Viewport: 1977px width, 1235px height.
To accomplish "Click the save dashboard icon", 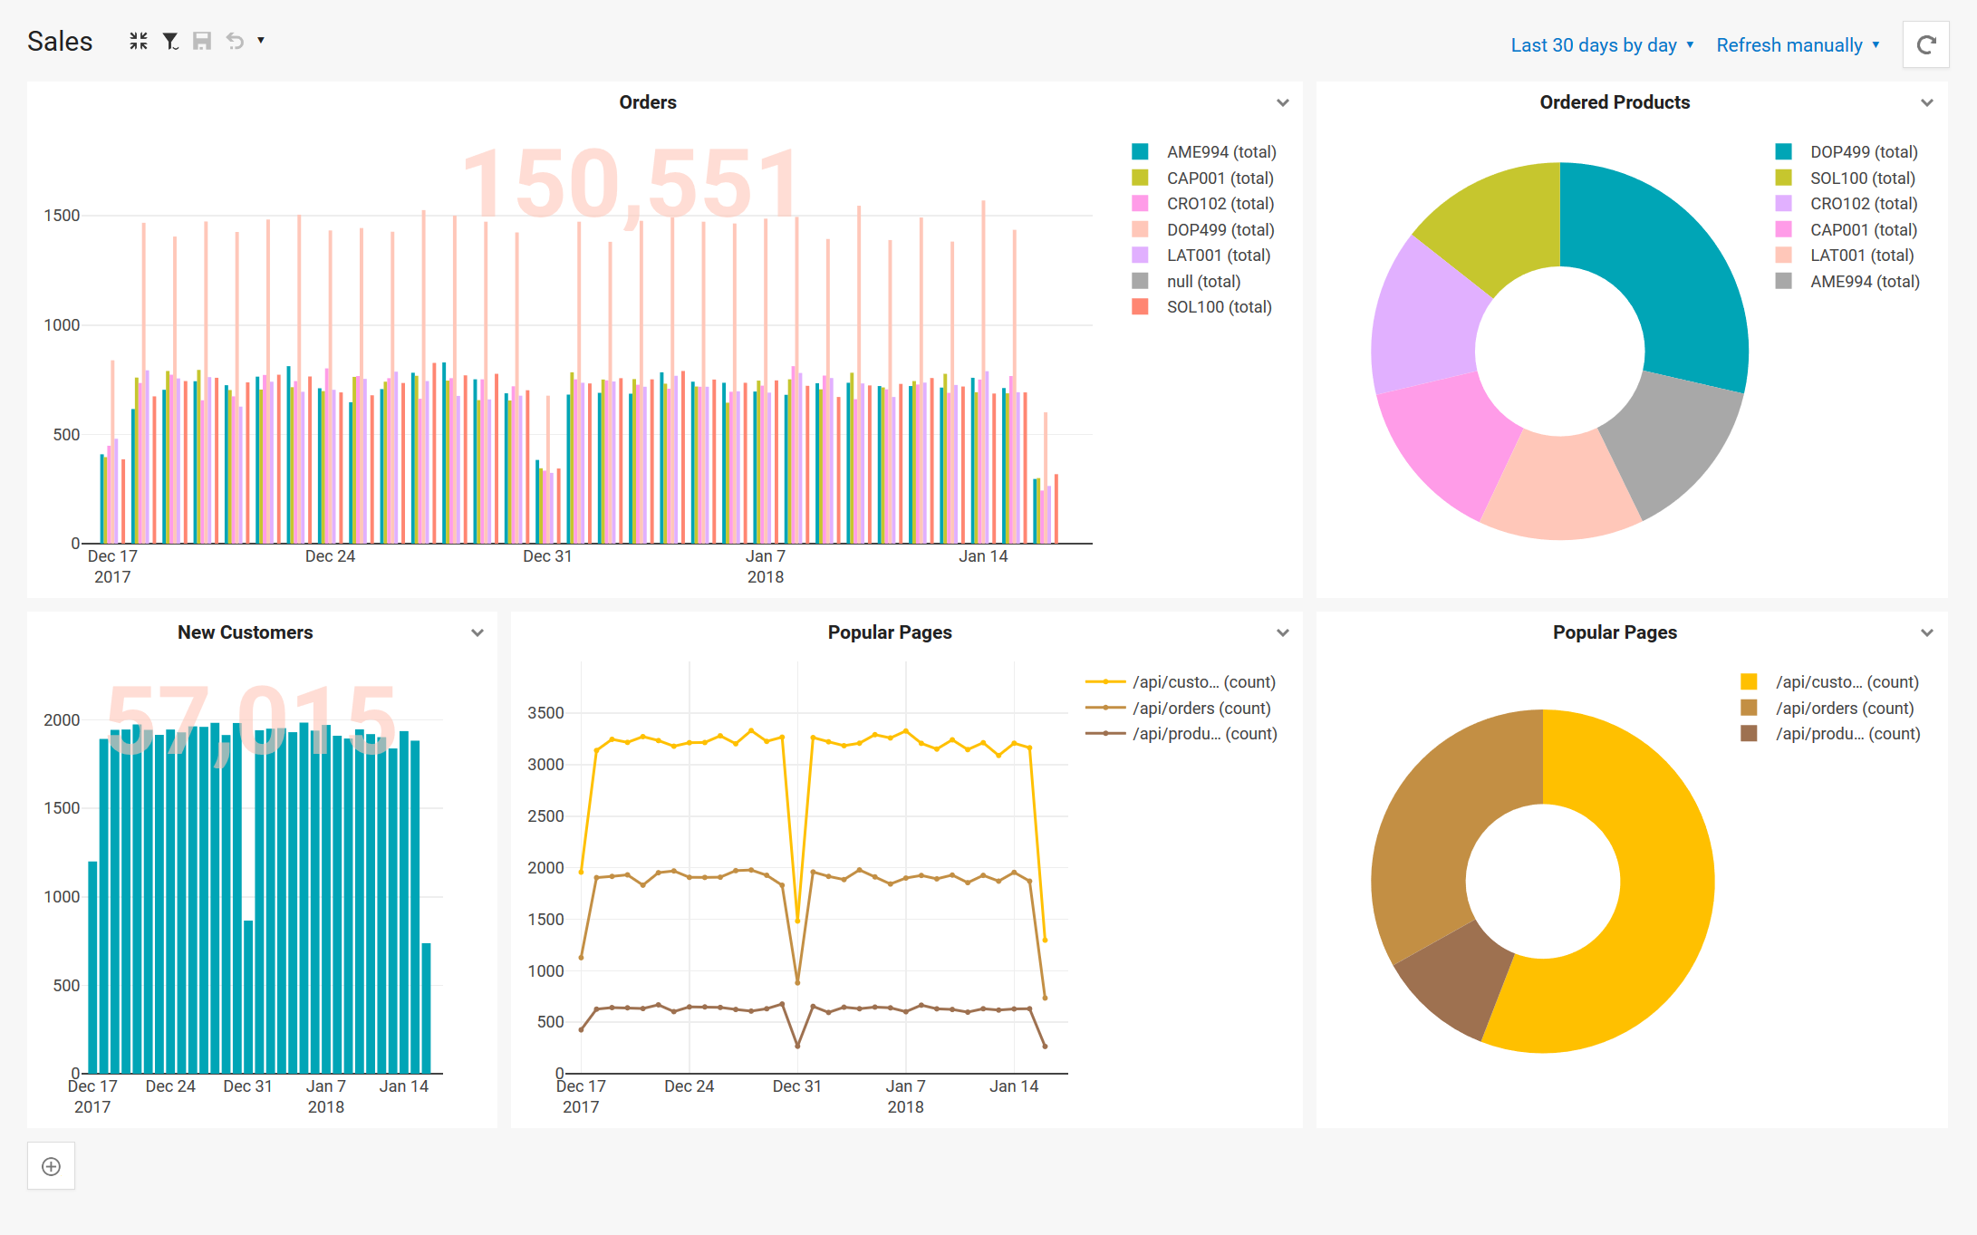I will point(202,41).
